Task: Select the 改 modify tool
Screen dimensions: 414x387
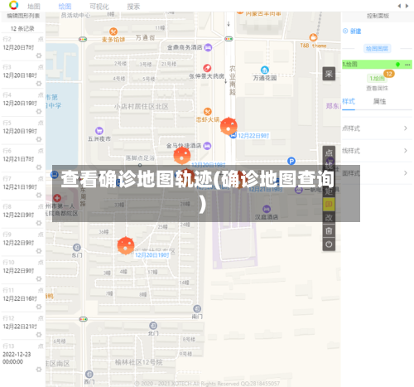Action: [x=329, y=217]
